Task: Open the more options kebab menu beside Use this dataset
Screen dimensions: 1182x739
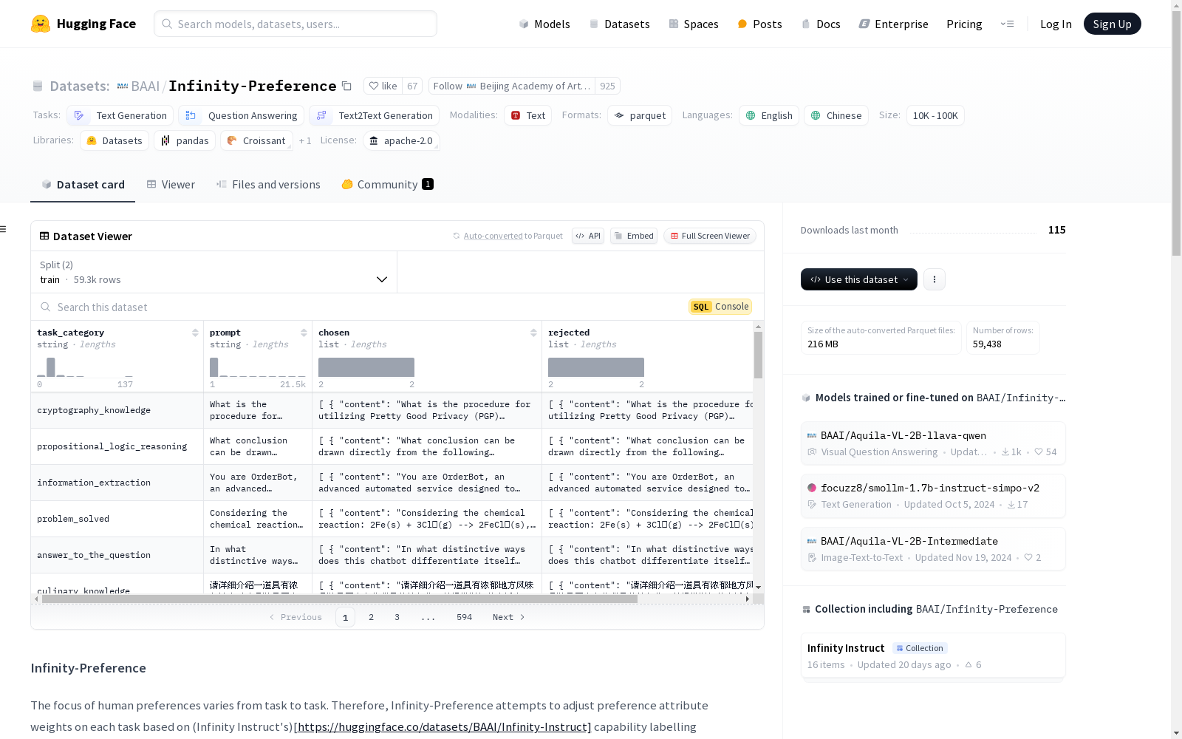Action: click(935, 279)
